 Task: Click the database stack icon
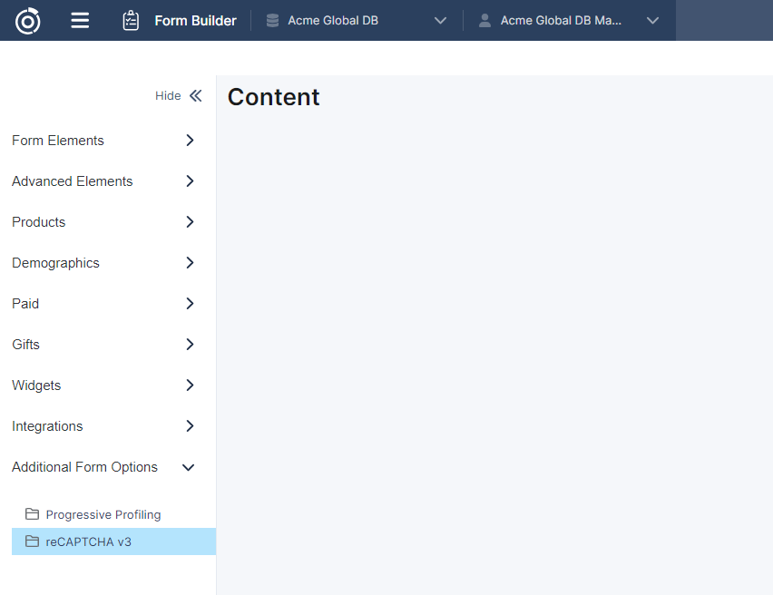pyautogui.click(x=272, y=20)
